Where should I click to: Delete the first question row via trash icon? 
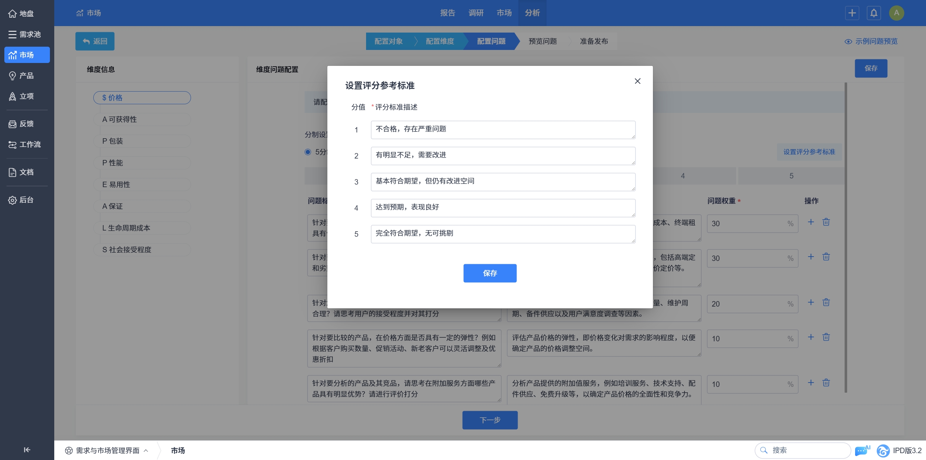tap(826, 222)
